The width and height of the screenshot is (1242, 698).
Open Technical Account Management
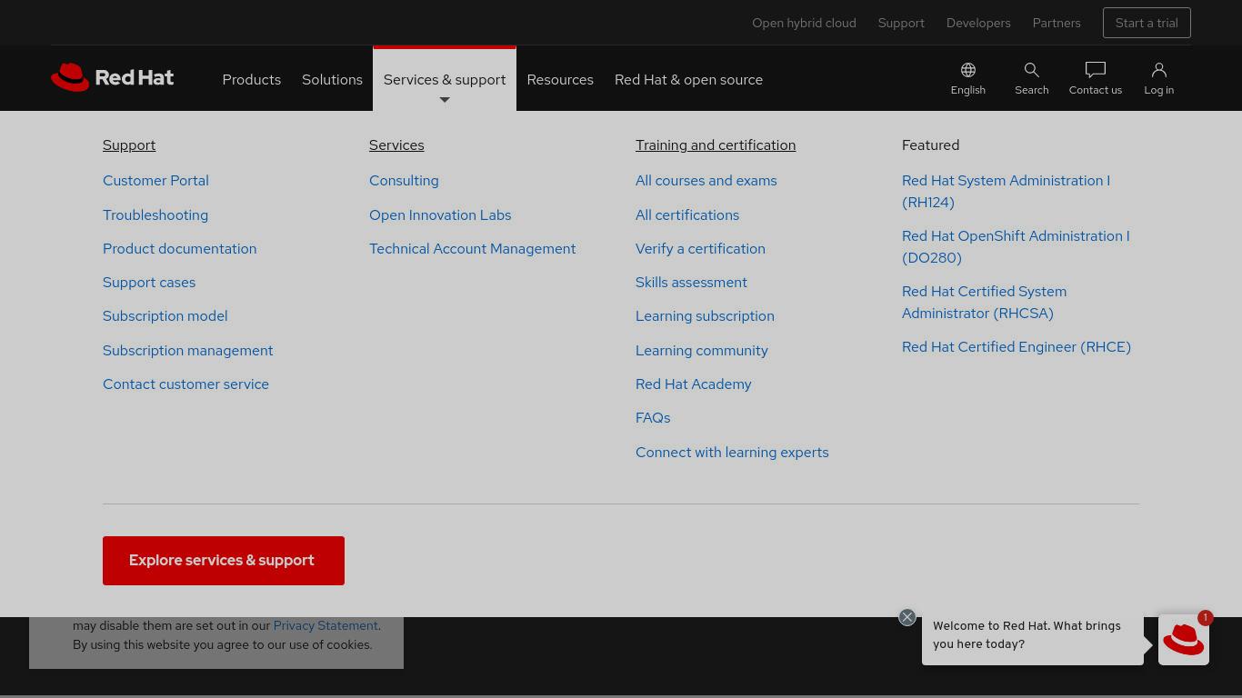tap(472, 249)
